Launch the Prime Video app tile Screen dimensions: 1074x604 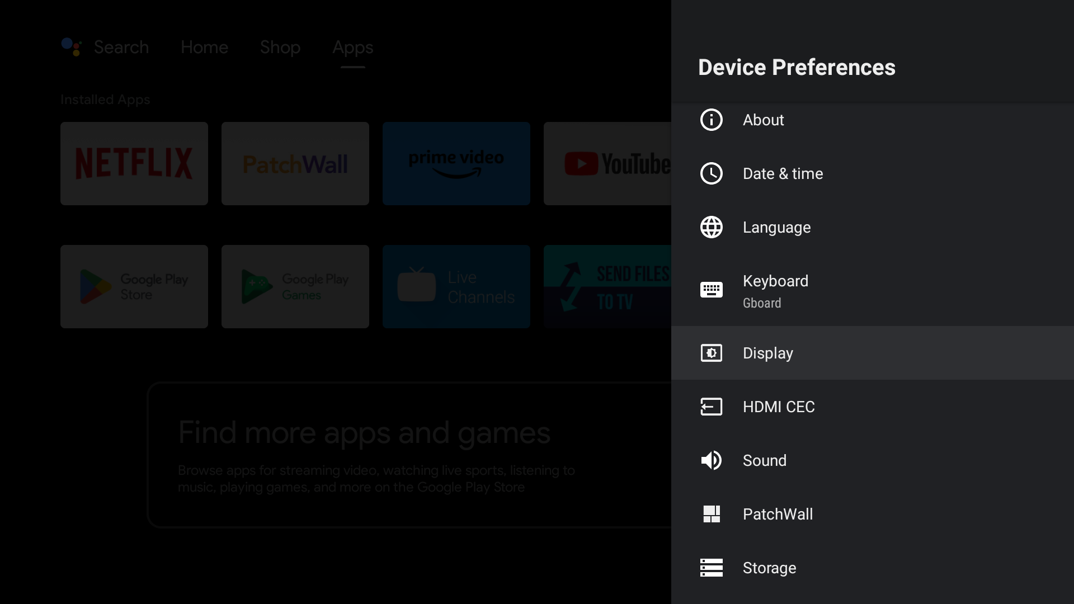[456, 163]
